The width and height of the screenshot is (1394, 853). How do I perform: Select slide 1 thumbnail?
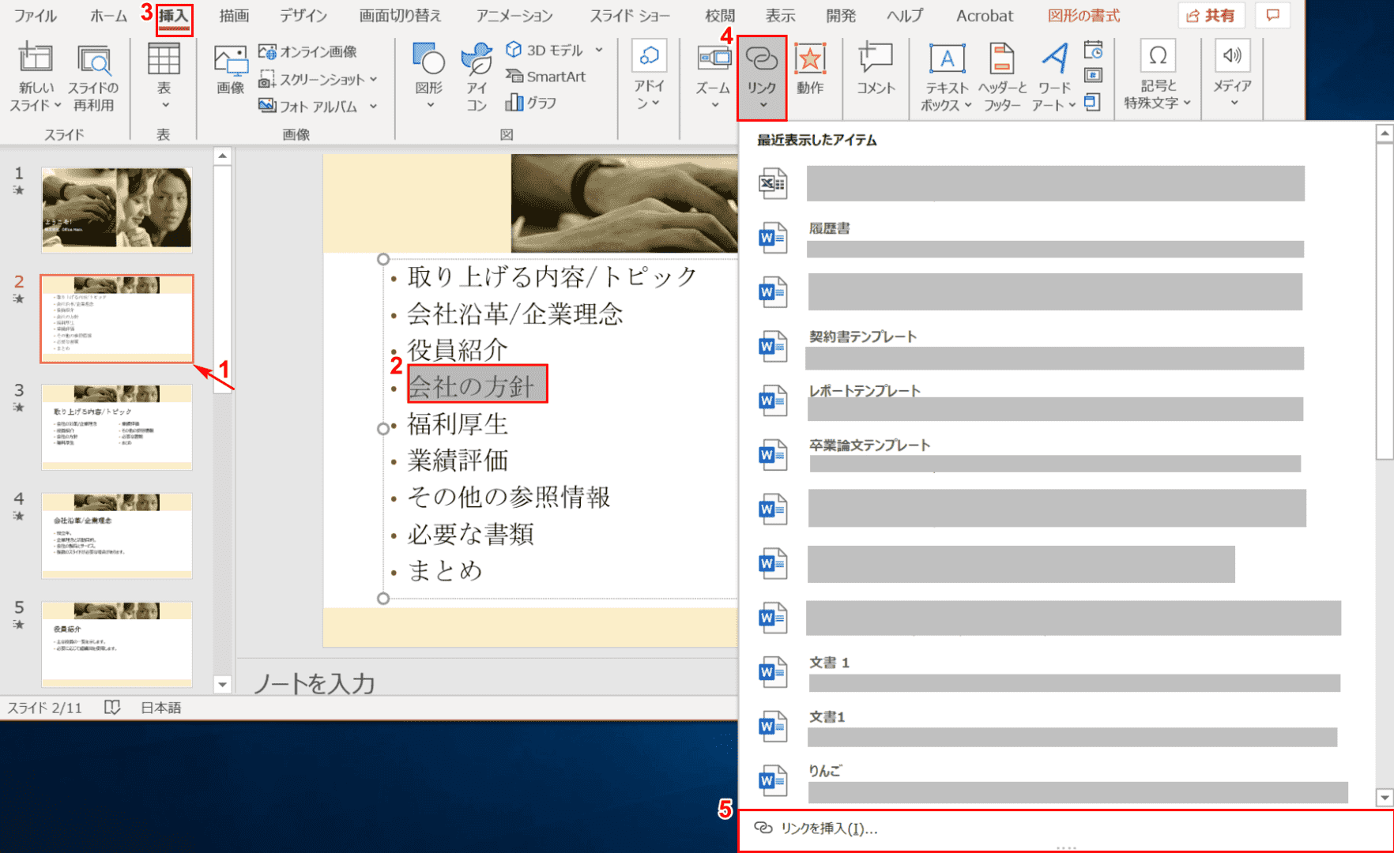point(117,209)
